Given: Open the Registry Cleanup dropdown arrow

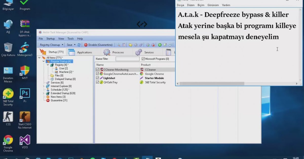Looking at the screenshot, I should [x=63, y=45].
